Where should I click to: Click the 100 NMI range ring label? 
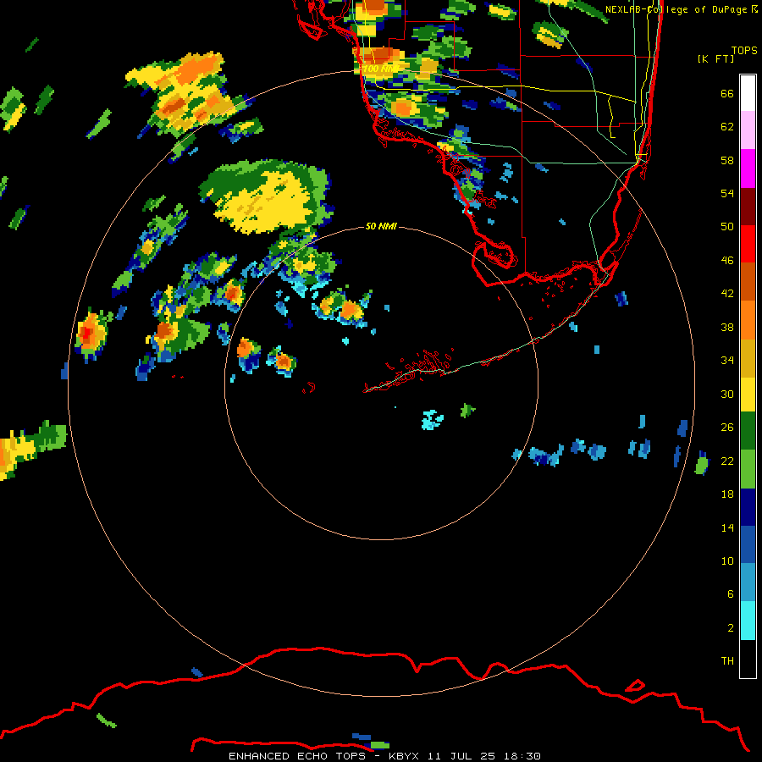380,69
